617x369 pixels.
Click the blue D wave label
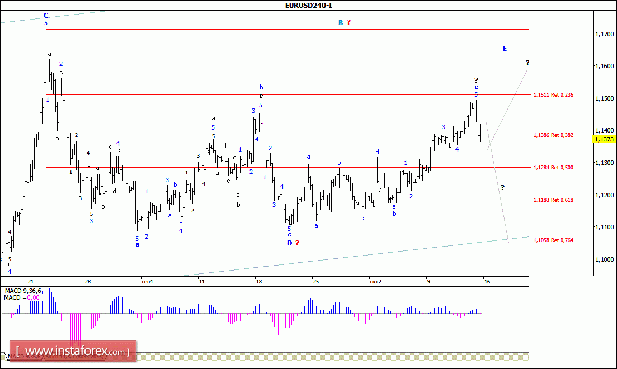[x=289, y=243]
